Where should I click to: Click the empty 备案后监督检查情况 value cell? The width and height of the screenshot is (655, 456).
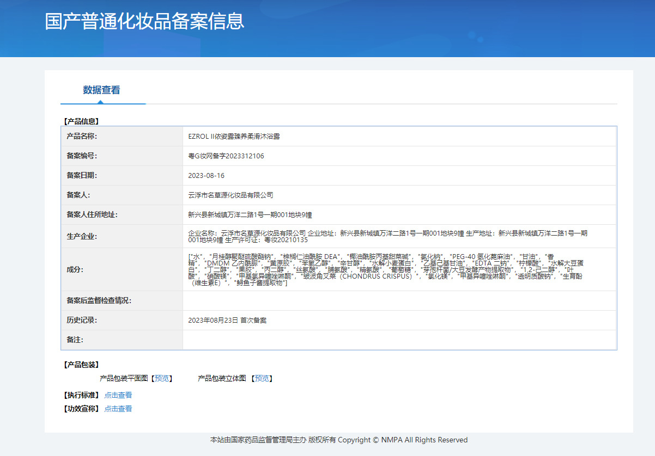(x=399, y=300)
